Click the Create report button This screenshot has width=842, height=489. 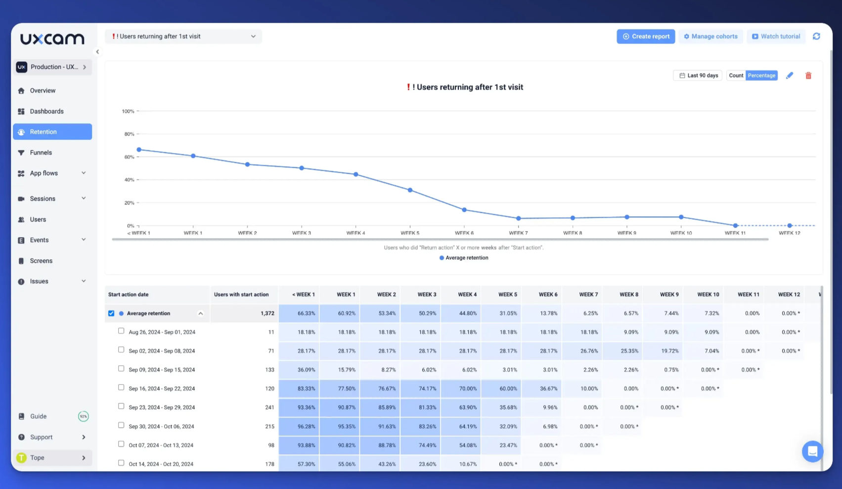645,37
